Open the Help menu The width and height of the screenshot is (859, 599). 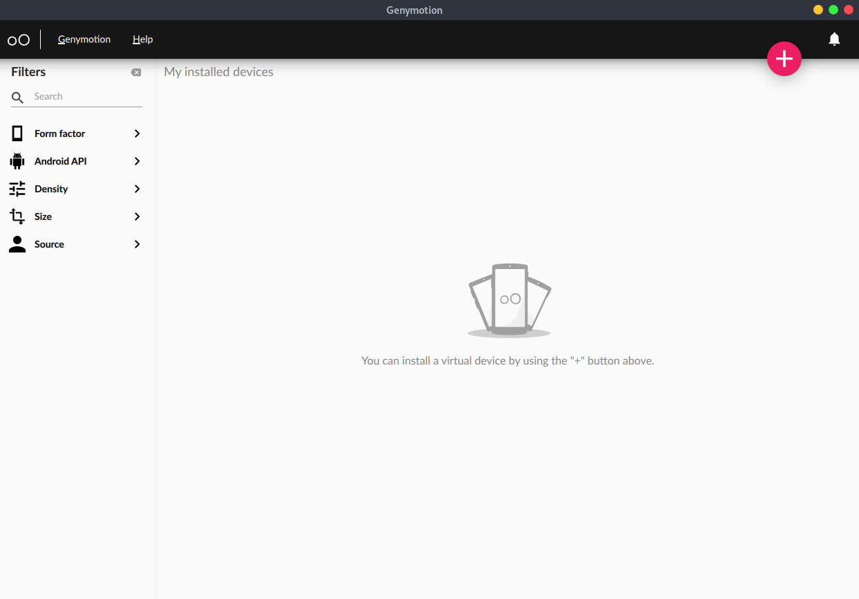pos(142,39)
